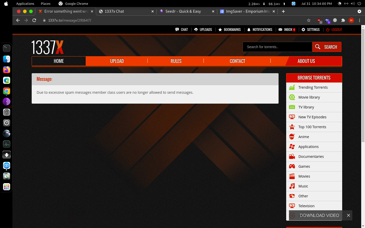Click the Music note icon
This screenshot has height=228, width=365.
pyautogui.click(x=292, y=186)
